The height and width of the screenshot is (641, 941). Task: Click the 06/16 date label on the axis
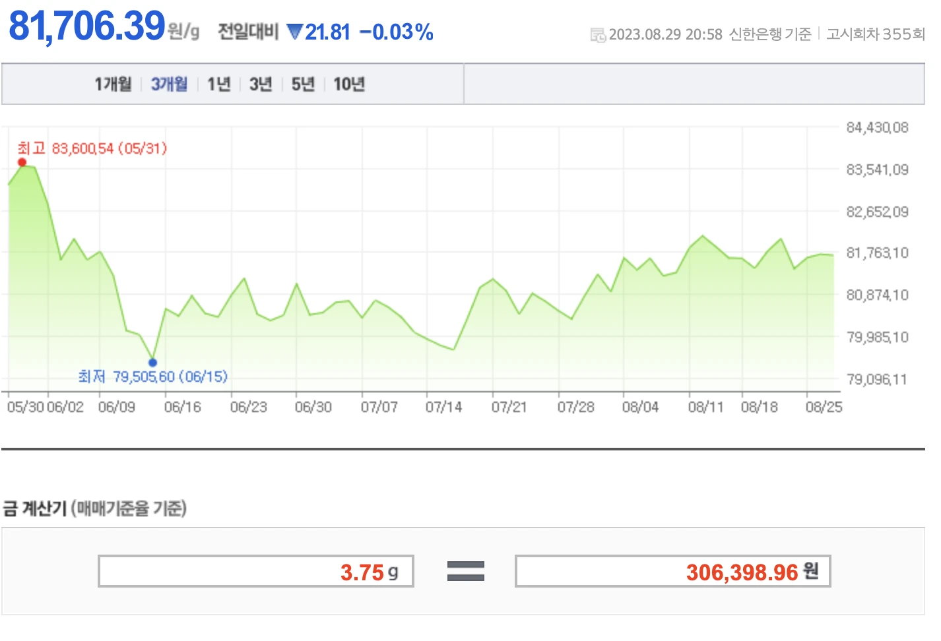pyautogui.click(x=183, y=406)
